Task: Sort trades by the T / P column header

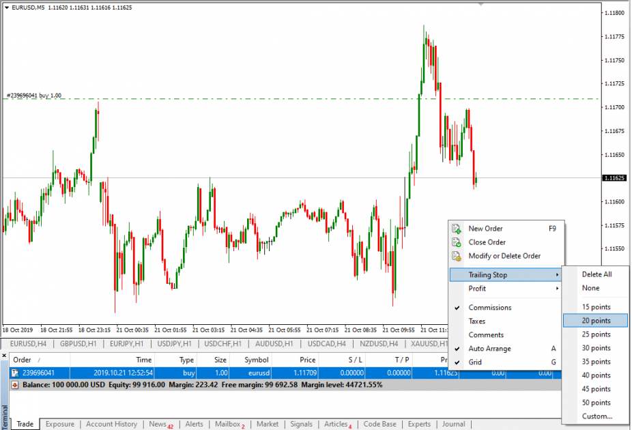Action: 389,360
